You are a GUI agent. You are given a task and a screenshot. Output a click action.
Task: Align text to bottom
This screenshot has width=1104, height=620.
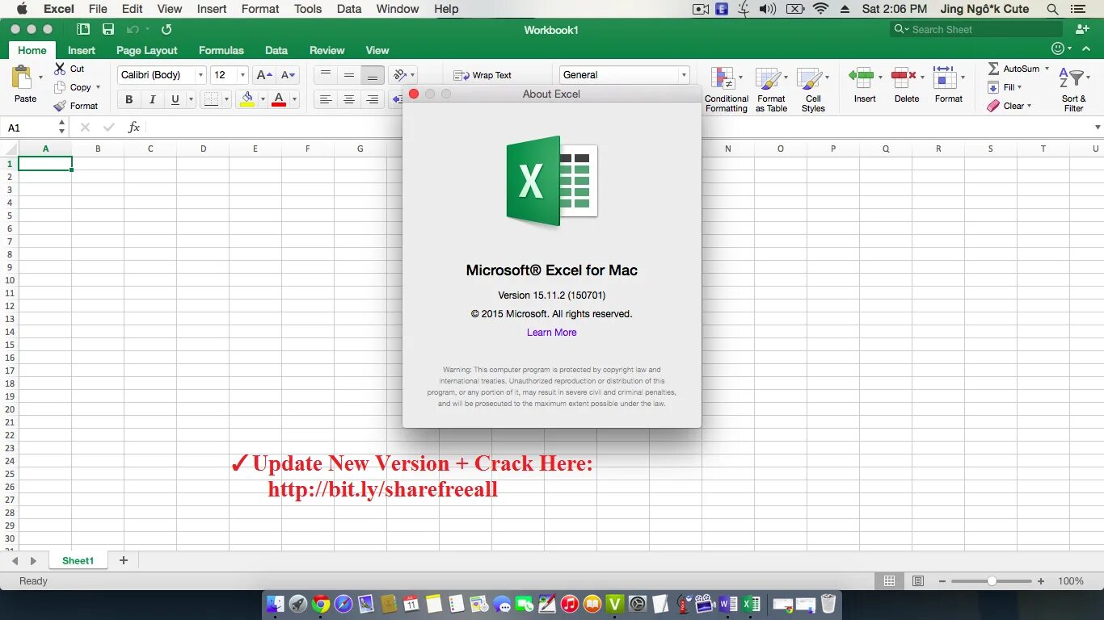coord(373,74)
